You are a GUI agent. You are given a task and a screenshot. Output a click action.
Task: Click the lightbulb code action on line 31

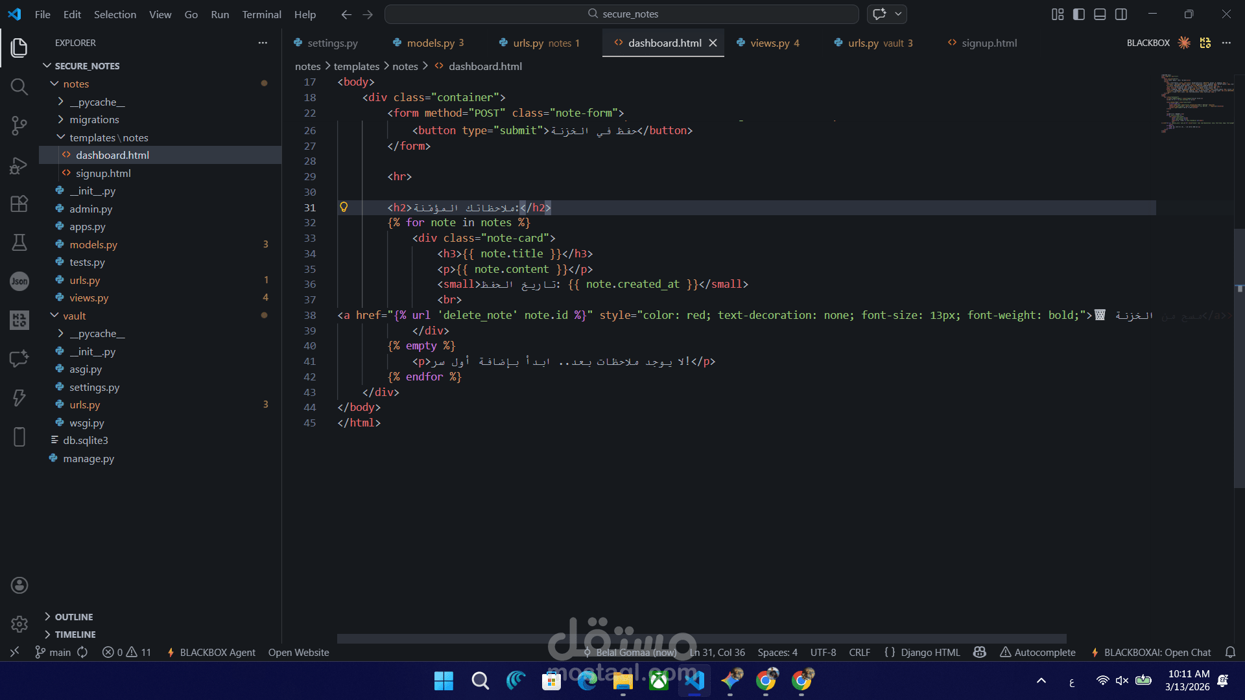[344, 207]
